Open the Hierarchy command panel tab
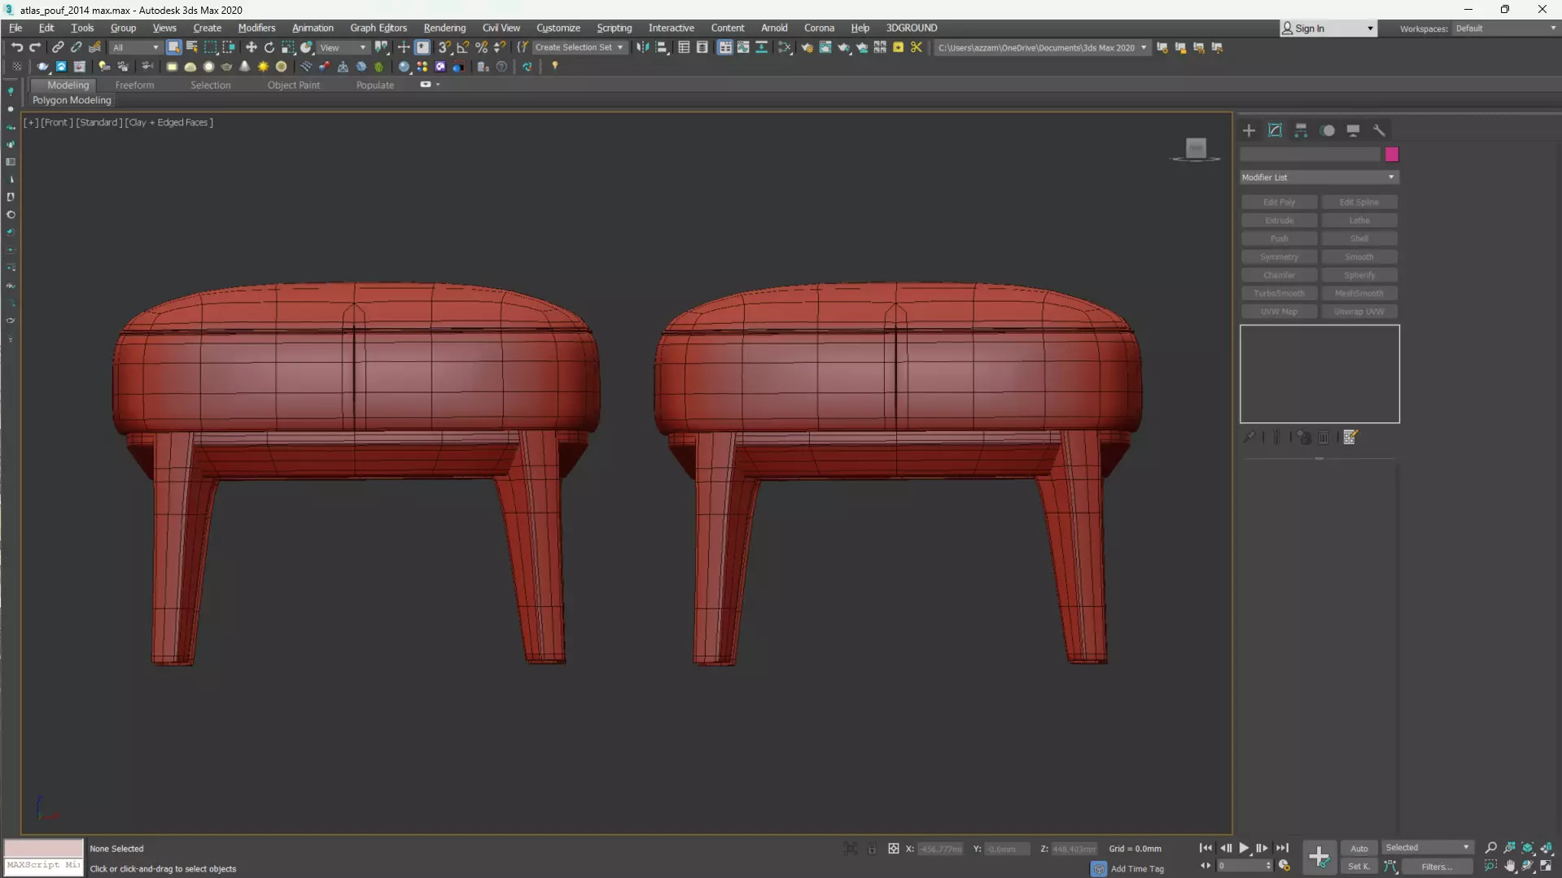 click(1301, 130)
